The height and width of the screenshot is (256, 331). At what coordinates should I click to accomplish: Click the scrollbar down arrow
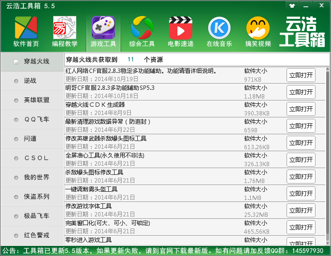pos(328,243)
